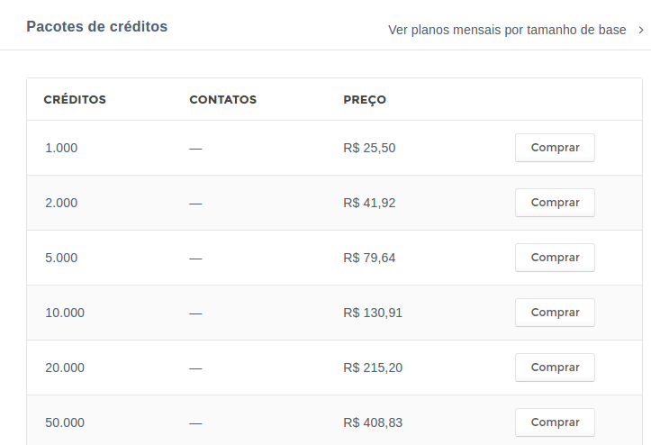
Task: Click the R$ 79,64 price value
Action: [x=369, y=258]
